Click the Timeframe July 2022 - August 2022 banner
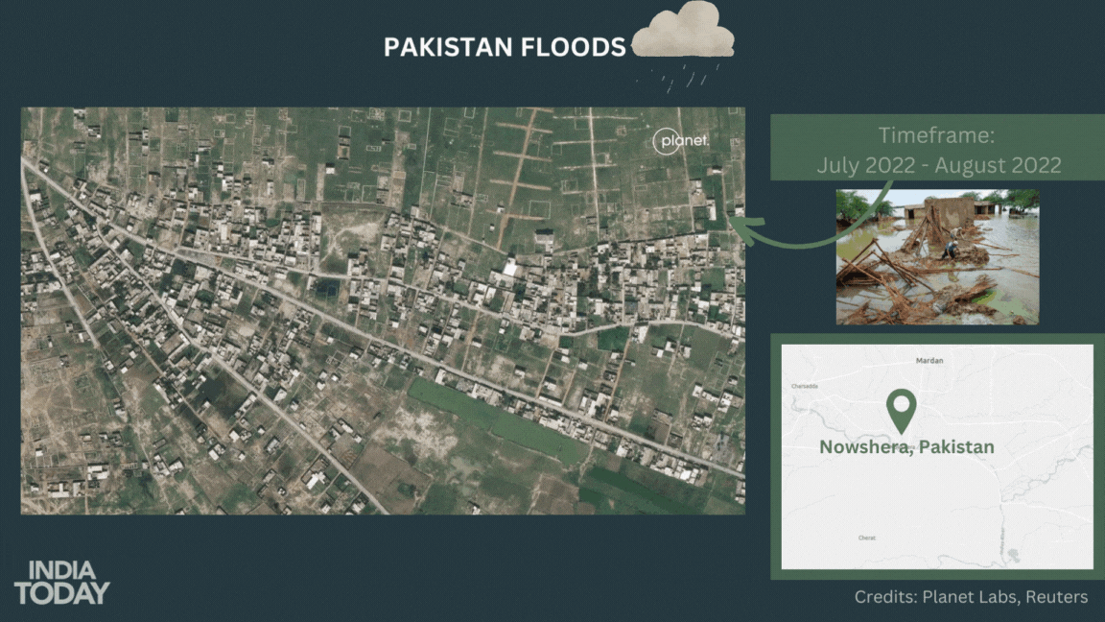The image size is (1105, 622). coord(938,149)
